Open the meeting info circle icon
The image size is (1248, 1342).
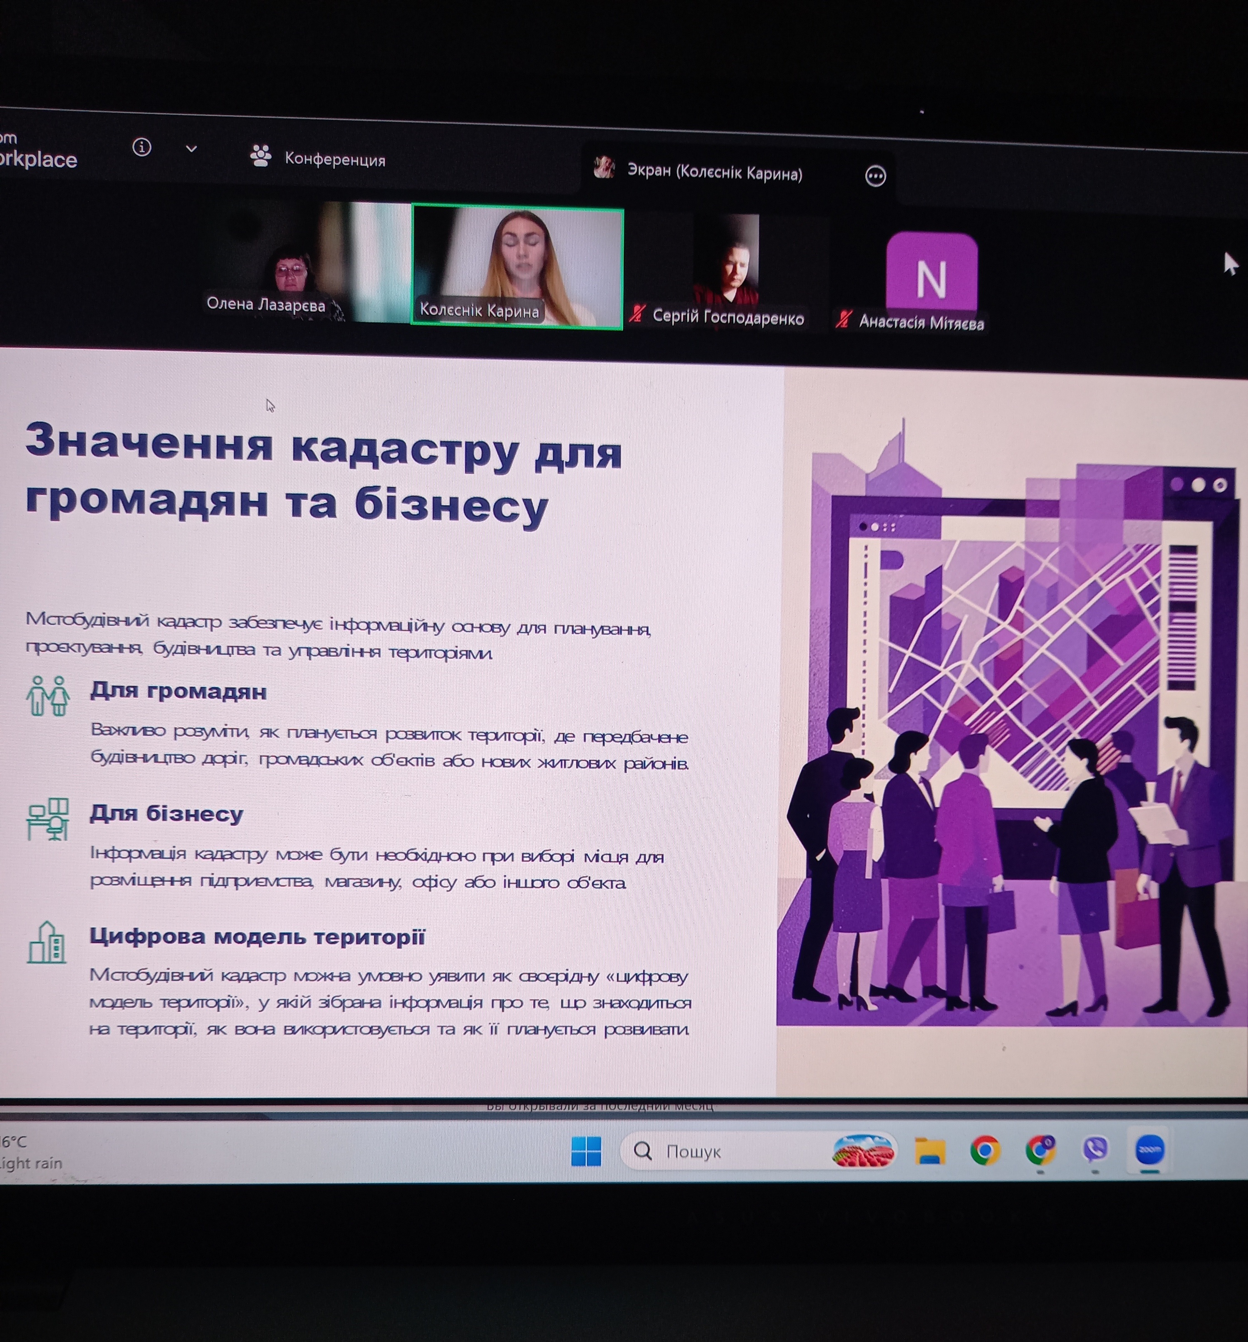[x=141, y=147]
